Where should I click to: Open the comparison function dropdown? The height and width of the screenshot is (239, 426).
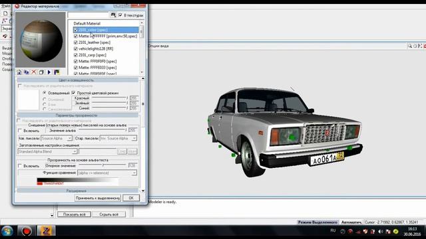click(x=107, y=173)
